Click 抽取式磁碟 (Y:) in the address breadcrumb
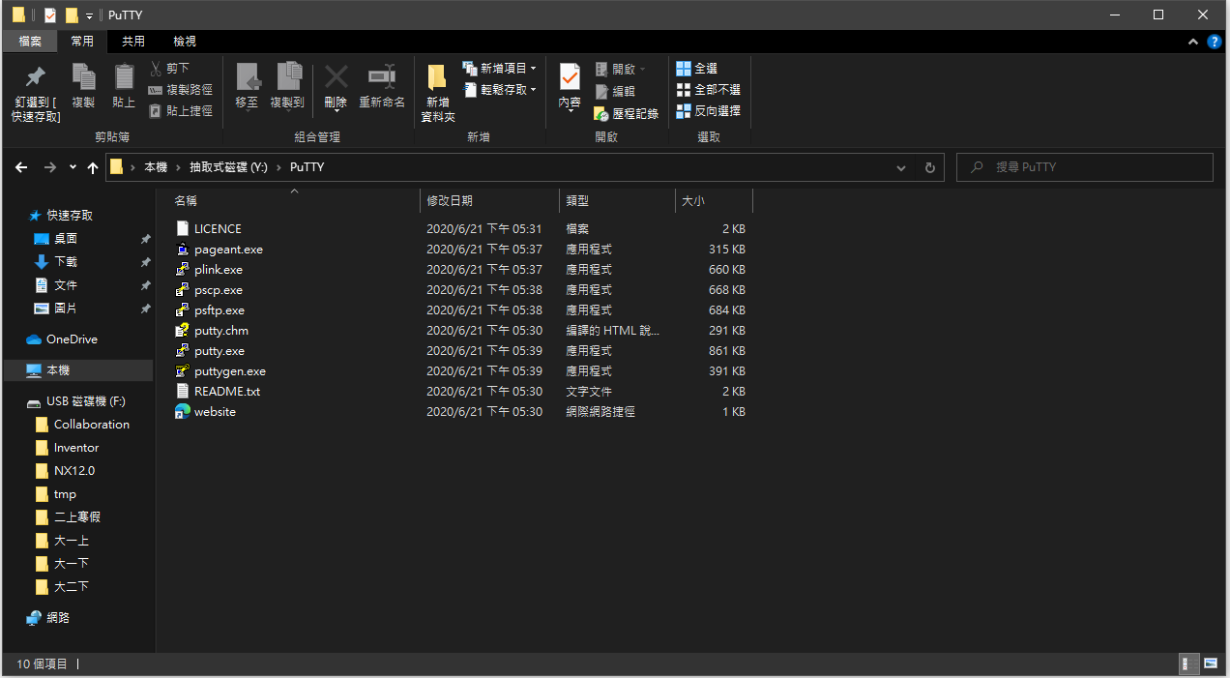Screen dimensions: 1230x678 pyautogui.click(x=228, y=167)
